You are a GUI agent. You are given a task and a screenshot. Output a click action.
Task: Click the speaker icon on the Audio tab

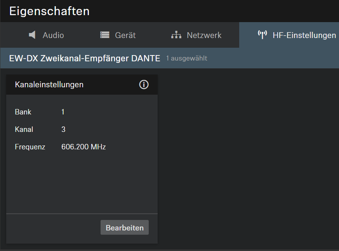click(32, 35)
